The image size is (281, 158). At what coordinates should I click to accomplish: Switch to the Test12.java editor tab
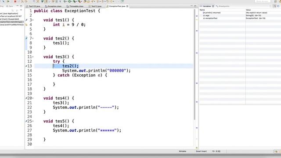pyautogui.click(x=95, y=6)
